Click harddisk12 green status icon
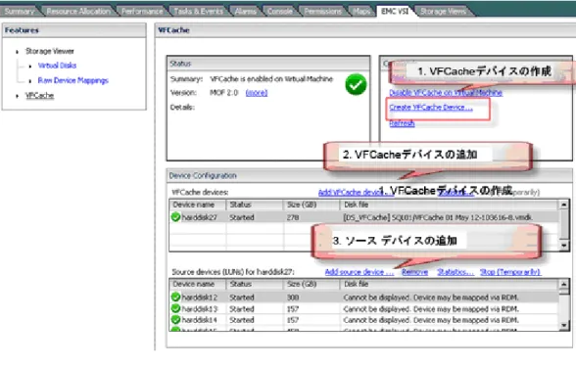Viewport: 576px width, 366px height. click(175, 297)
